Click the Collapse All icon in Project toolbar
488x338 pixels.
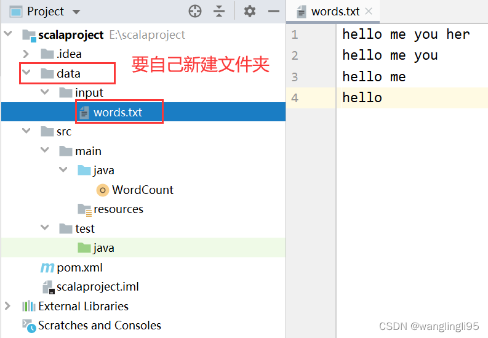pos(219,11)
